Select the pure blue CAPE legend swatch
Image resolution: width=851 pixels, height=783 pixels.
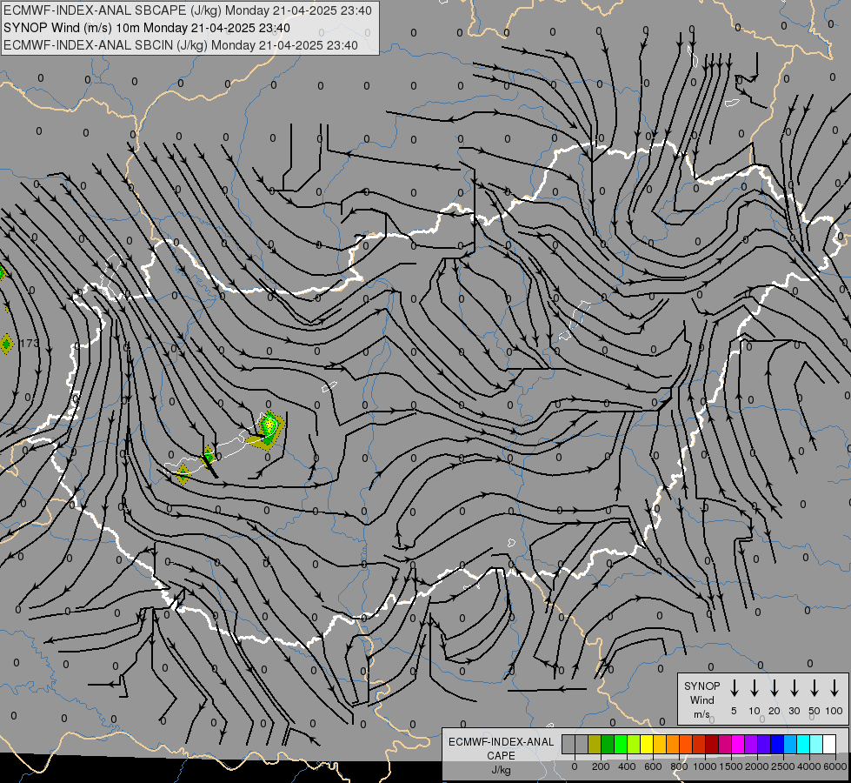pyautogui.click(x=778, y=744)
